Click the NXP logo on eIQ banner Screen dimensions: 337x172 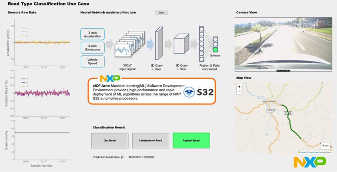tap(110, 78)
